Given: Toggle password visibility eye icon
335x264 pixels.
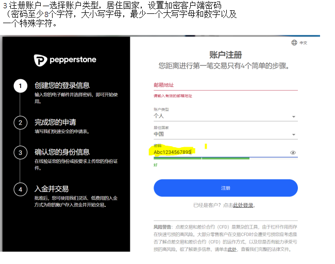Looking at the screenshot, I should coord(293,152).
